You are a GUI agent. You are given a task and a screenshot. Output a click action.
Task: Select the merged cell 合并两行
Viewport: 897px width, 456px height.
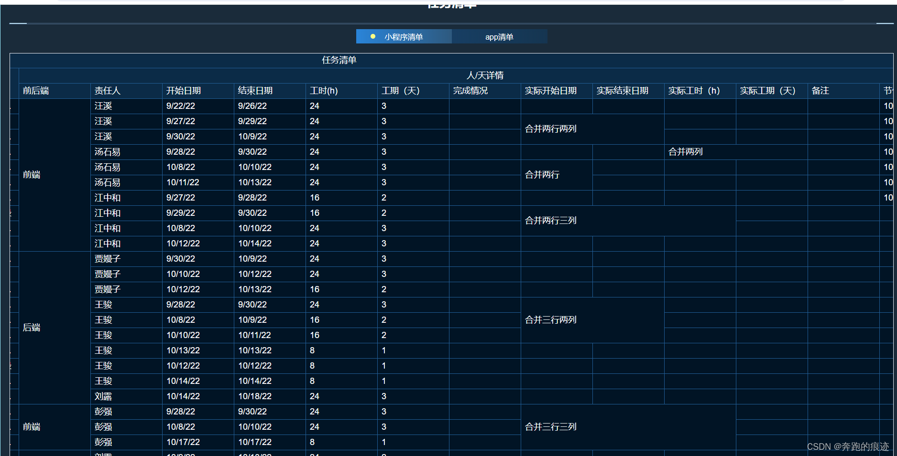[557, 175]
